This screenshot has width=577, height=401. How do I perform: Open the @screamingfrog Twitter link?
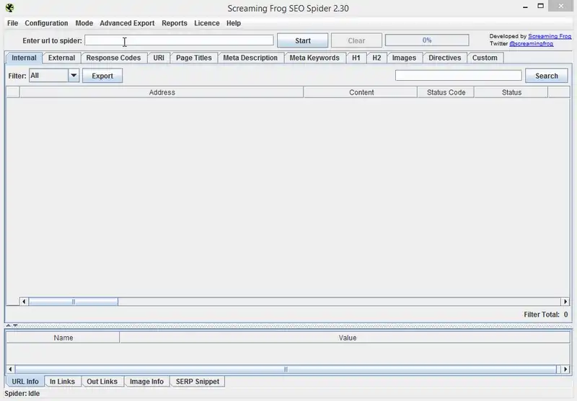pyautogui.click(x=531, y=43)
